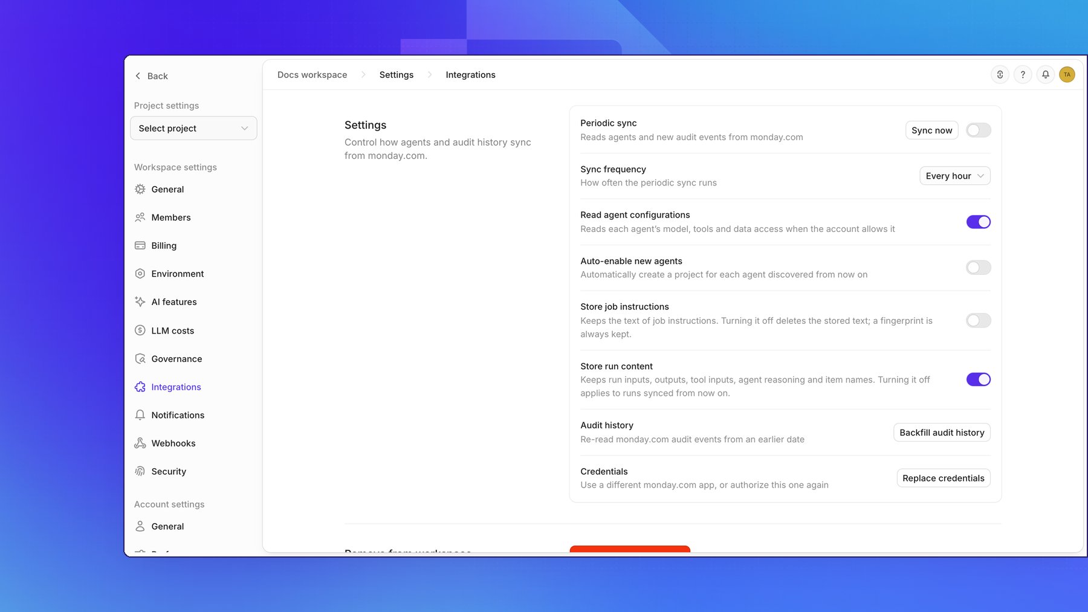The width and height of the screenshot is (1088, 612).
Task: Click the Billing card icon
Action: click(140, 245)
